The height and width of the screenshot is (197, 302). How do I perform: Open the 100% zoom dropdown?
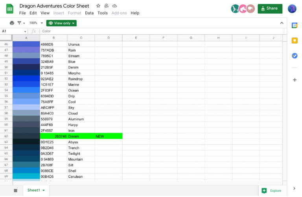click(x=36, y=23)
